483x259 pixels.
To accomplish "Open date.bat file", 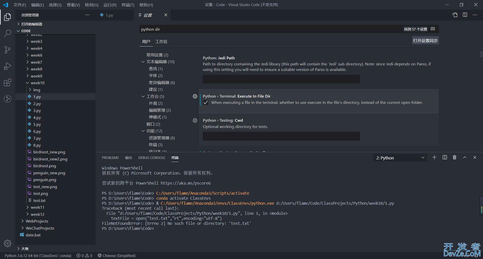I will 33,235.
